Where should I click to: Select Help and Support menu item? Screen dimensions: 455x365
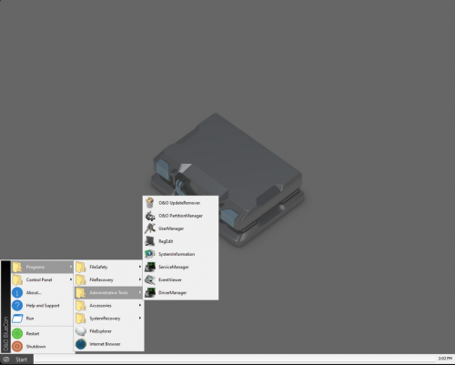[x=43, y=306]
